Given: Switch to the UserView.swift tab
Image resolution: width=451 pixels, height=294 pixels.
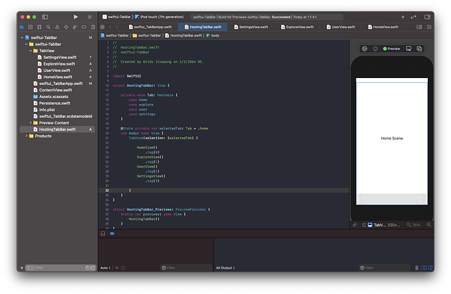Looking at the screenshot, I should point(341,27).
